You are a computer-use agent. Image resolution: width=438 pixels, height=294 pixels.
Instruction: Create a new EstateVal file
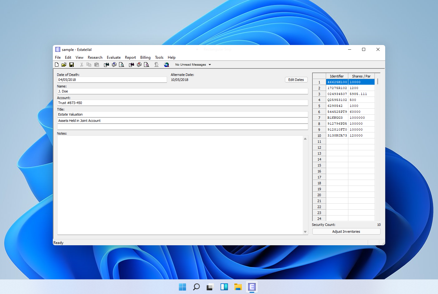(57, 64)
